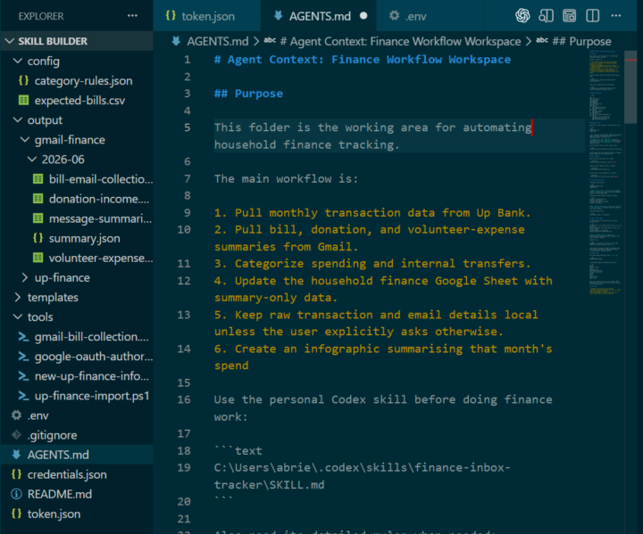The width and height of the screenshot is (643, 534).
Task: Click the icon next to volunteer-expense file
Action: pyautogui.click(x=38, y=258)
